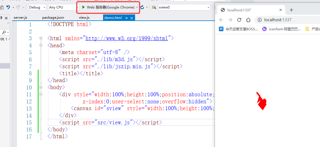Collapse the div block on line 11

(41, 94)
